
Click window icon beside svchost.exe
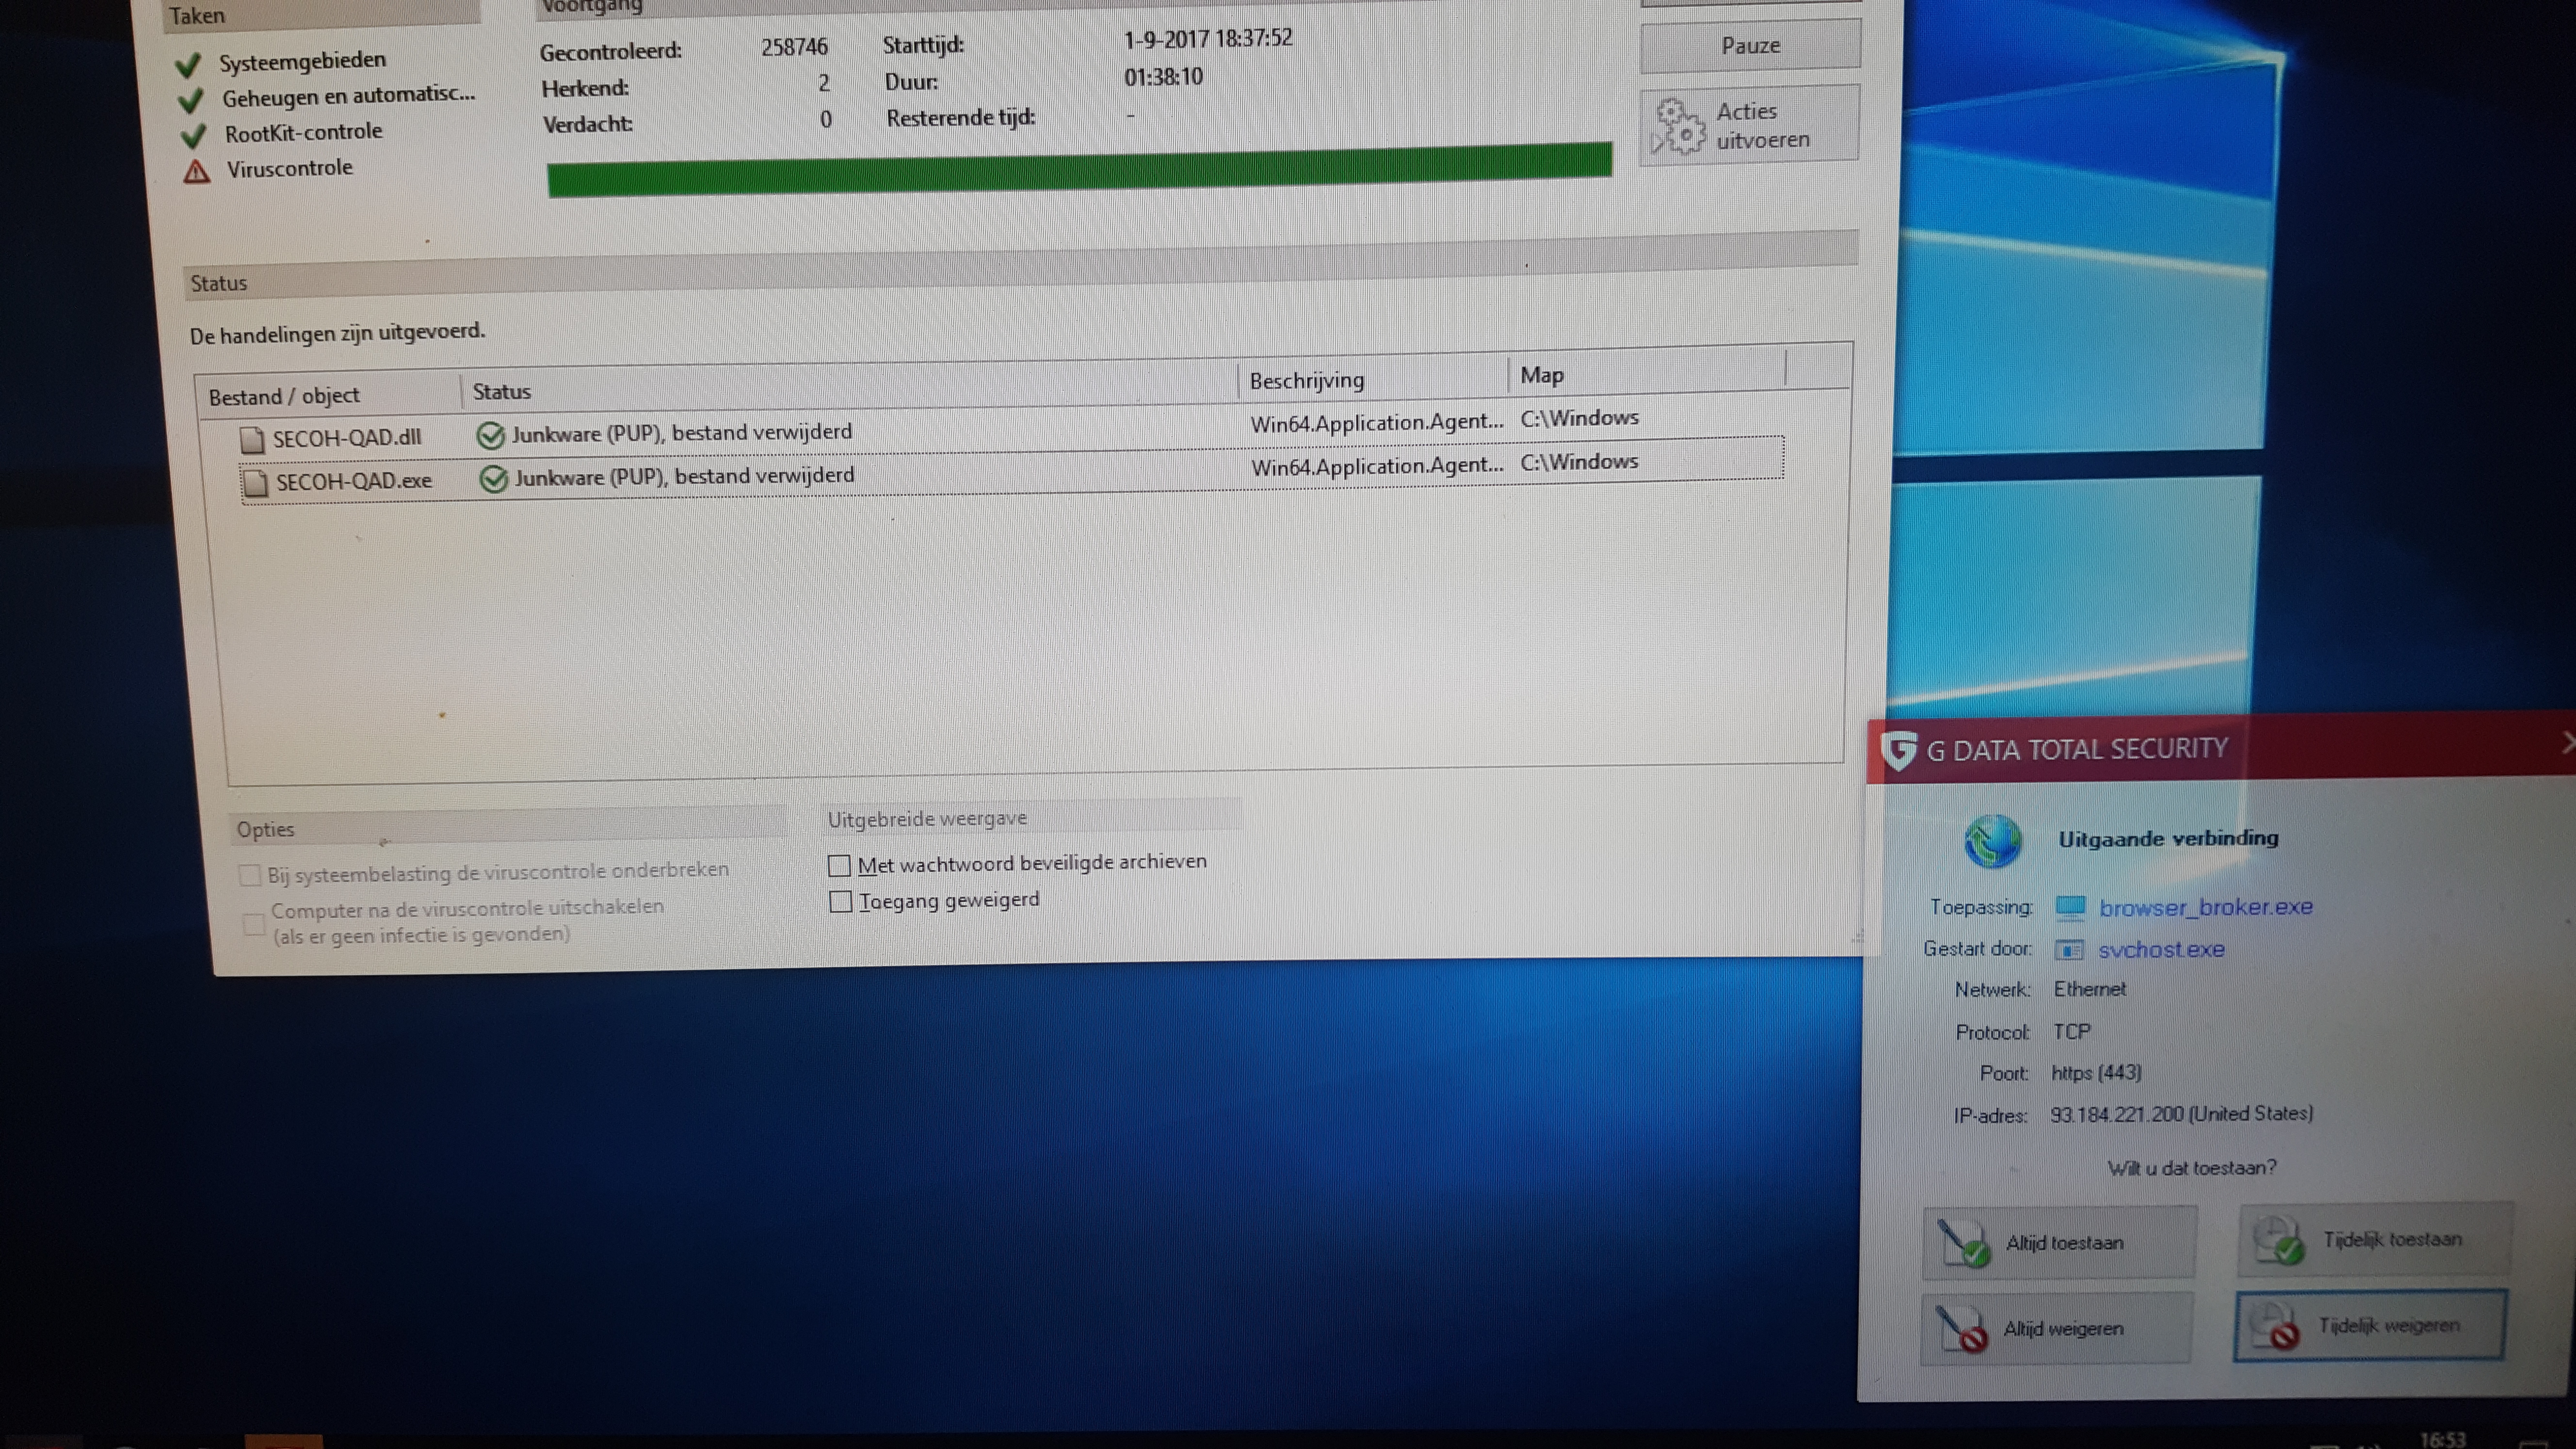(x=2069, y=950)
